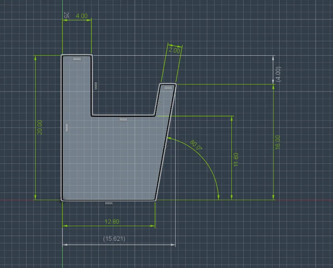Select the 12.80 bottom width dimension

point(112,222)
